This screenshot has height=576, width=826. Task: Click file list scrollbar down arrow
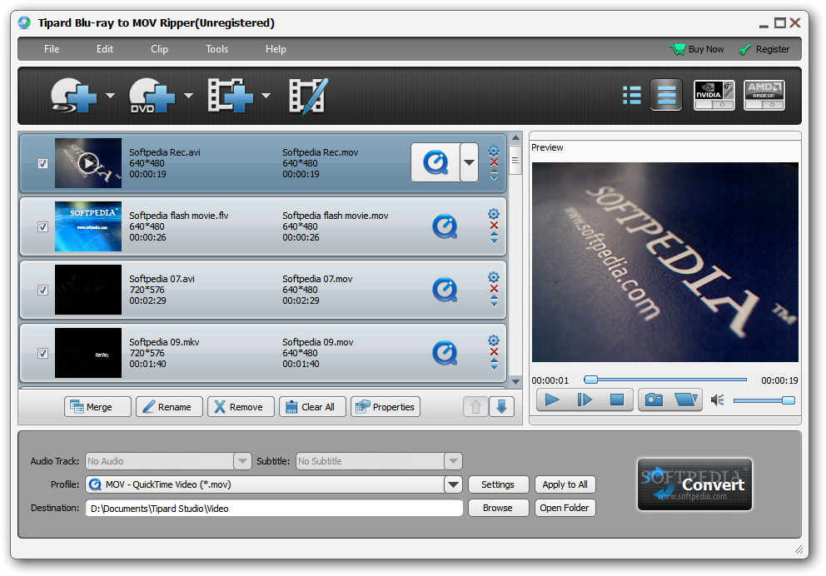[515, 381]
